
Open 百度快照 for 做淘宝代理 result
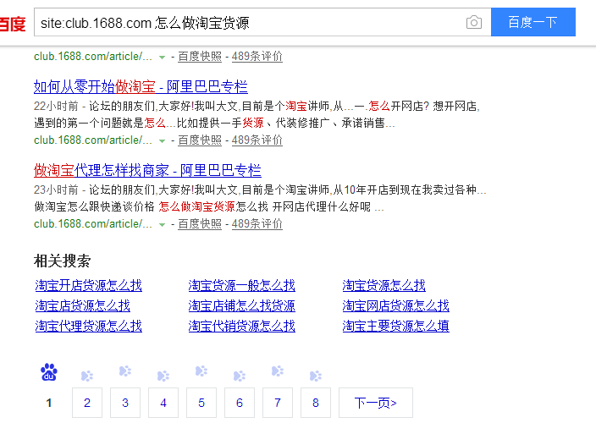200,224
